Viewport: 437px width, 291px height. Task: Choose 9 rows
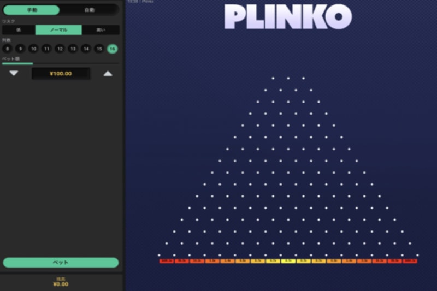point(20,49)
